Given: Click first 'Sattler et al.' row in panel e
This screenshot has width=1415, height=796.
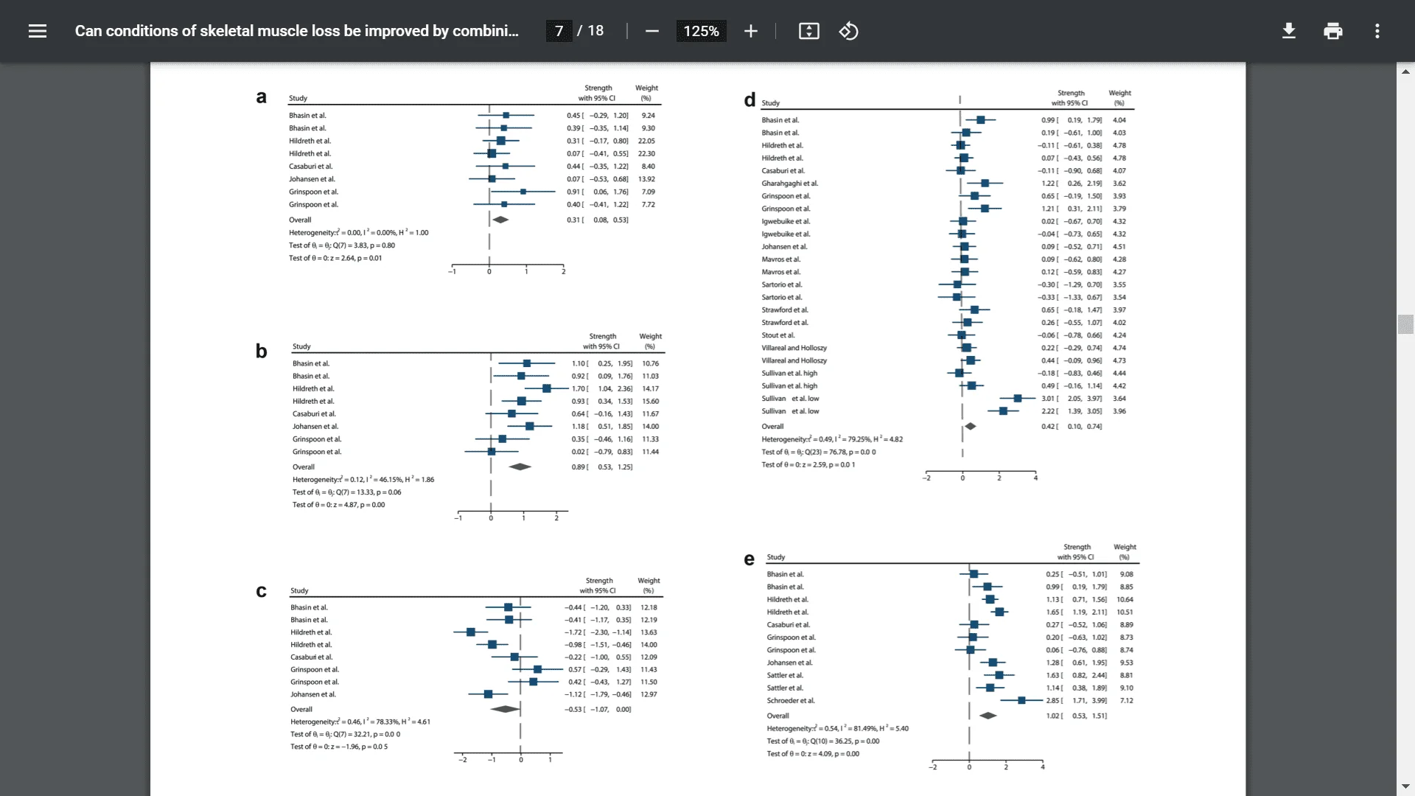Looking at the screenshot, I should (950, 676).
